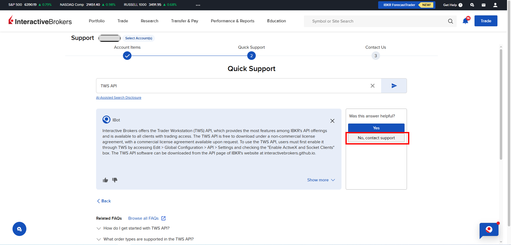Click the notification bell icon
Screen dimensions: 511x245
[x=465, y=21]
